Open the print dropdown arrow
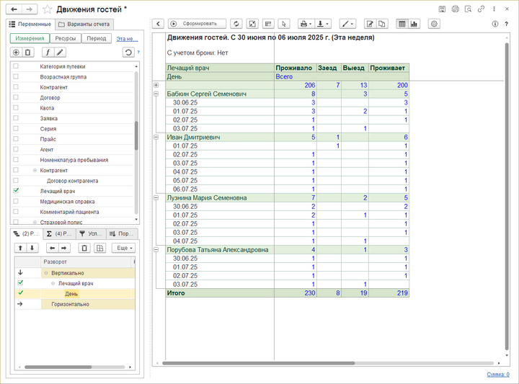 311,24
